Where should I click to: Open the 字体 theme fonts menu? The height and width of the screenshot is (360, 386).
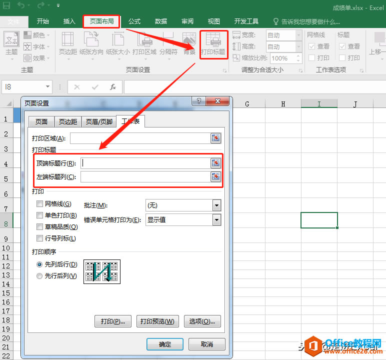(x=36, y=46)
